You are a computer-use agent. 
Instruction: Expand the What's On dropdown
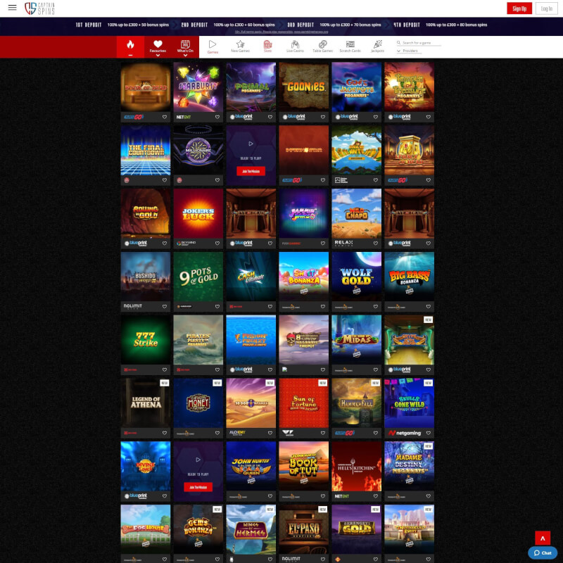click(x=185, y=47)
